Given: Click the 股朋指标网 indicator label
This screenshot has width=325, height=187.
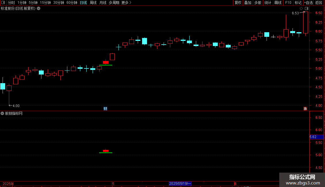Looking at the screenshot, I should pos(14,113).
